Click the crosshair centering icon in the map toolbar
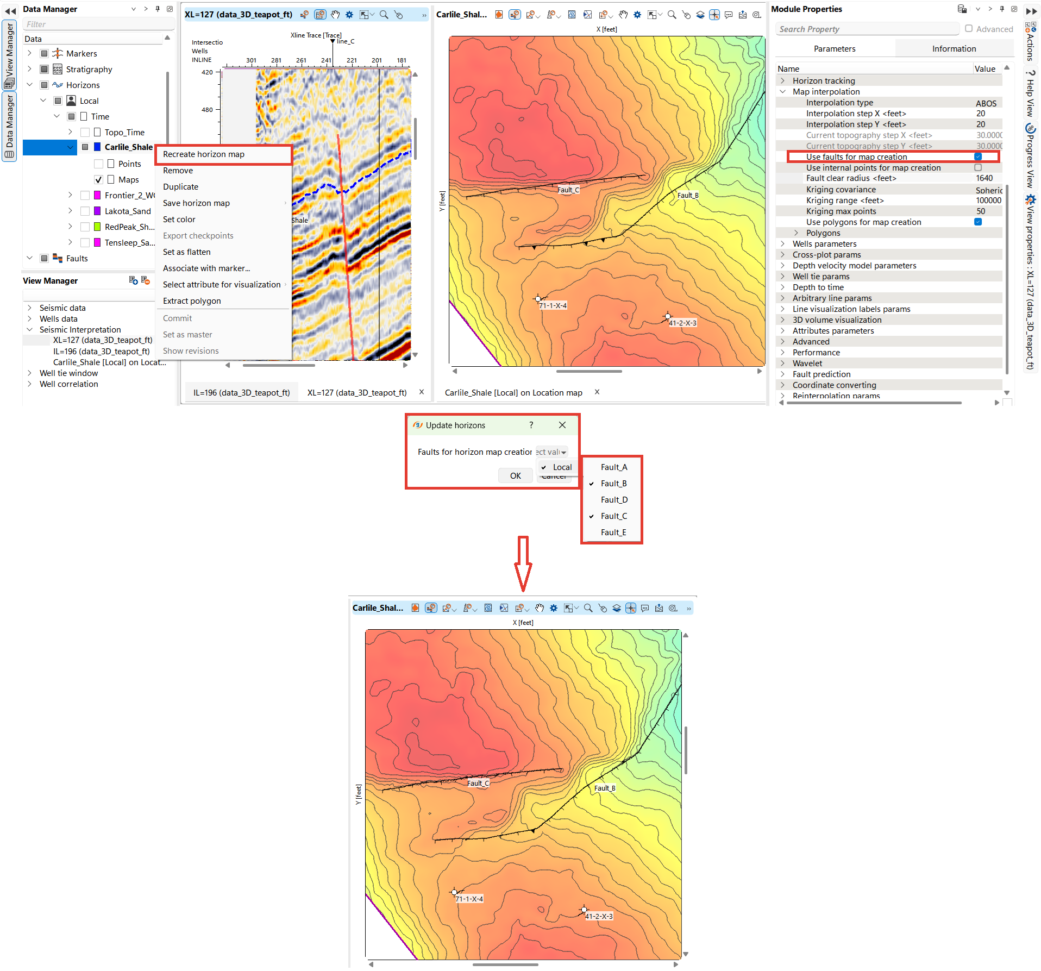 click(x=714, y=15)
